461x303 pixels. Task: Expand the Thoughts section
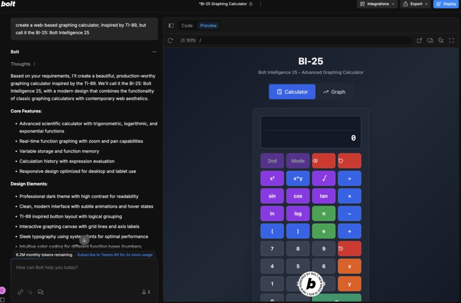click(23, 64)
